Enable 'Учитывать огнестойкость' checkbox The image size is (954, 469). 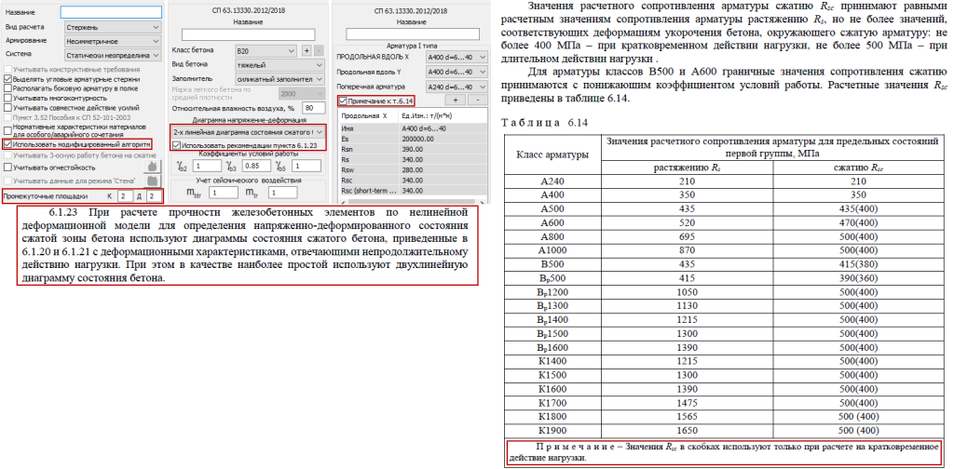pyautogui.click(x=8, y=167)
